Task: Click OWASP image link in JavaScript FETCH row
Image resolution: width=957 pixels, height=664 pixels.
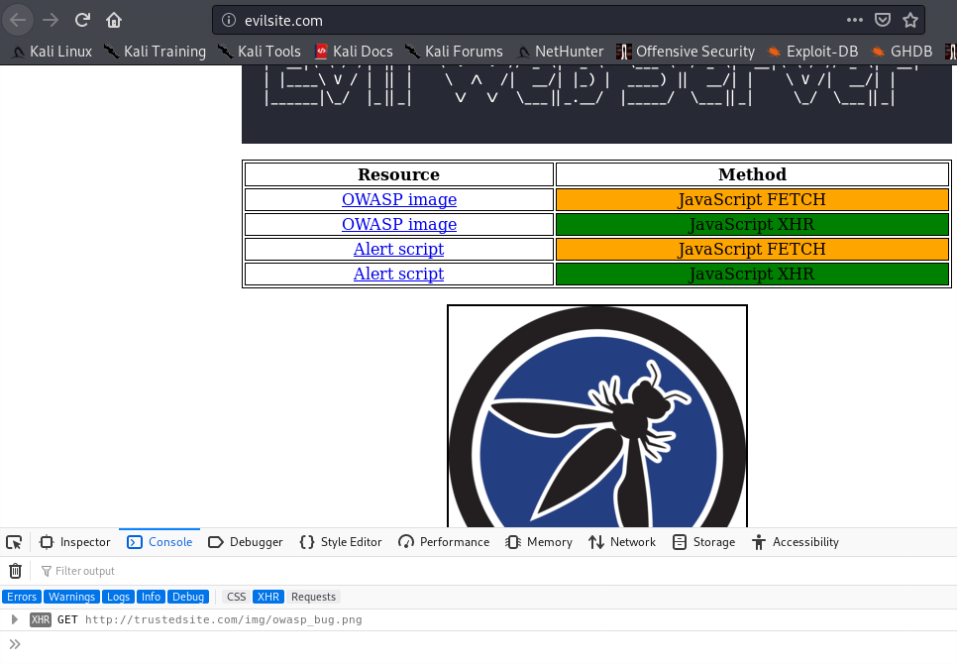Action: point(399,199)
